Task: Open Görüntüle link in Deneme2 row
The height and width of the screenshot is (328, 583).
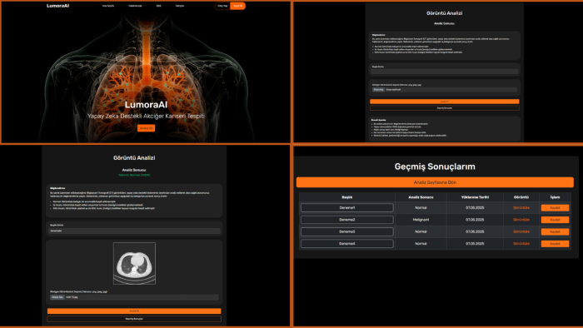Action: pyautogui.click(x=521, y=220)
